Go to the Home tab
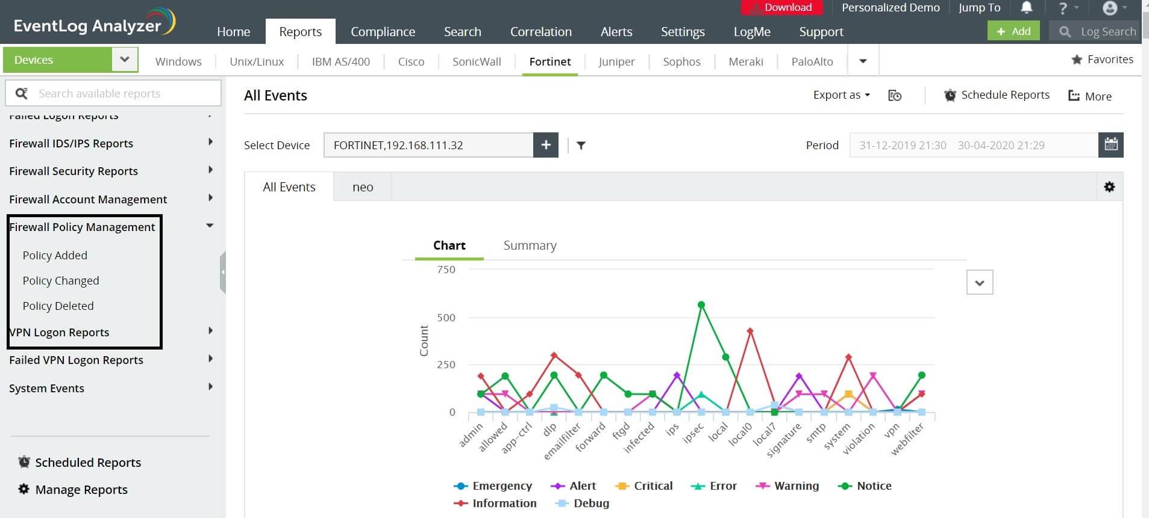 click(x=233, y=31)
